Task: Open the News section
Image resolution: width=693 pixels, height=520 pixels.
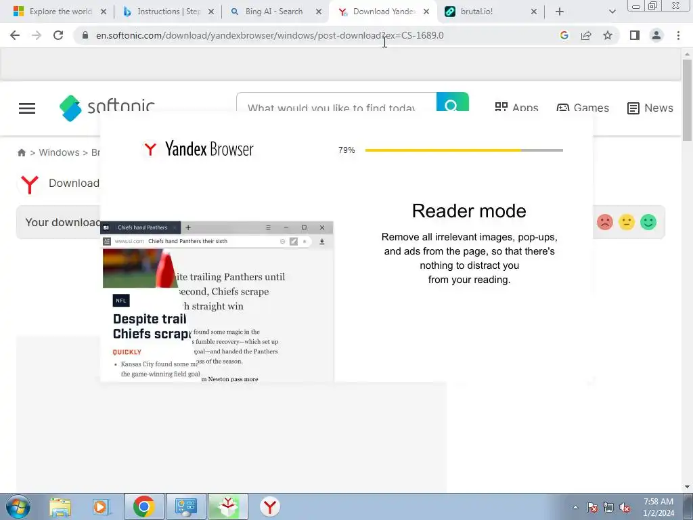Action: pos(650,108)
